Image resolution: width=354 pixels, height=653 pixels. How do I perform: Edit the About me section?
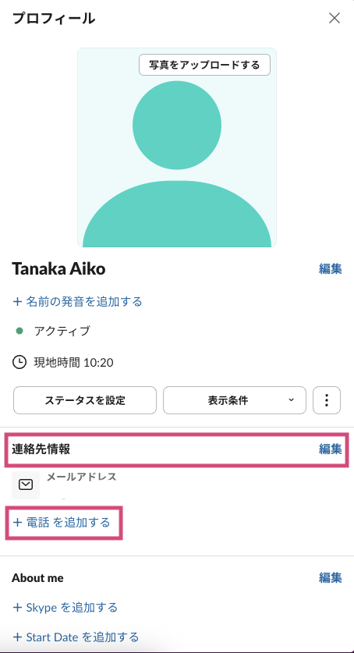pos(331,577)
